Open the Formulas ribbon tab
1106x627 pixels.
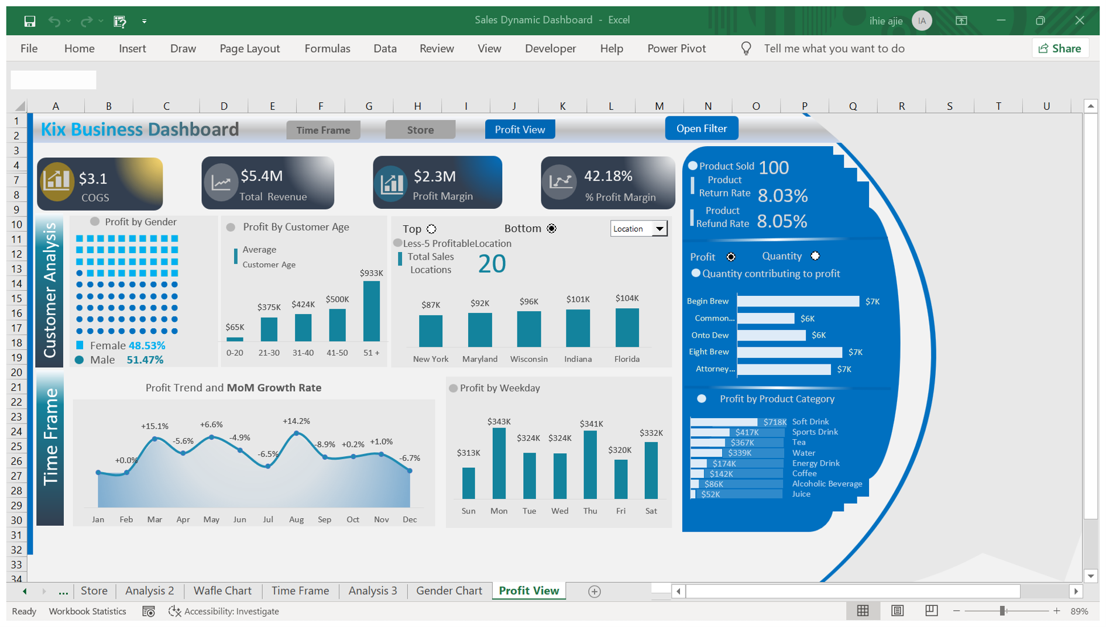click(x=327, y=49)
